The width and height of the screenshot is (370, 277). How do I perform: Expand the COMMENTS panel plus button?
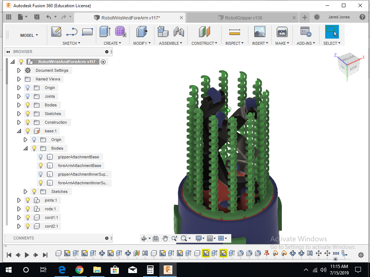click(x=107, y=238)
